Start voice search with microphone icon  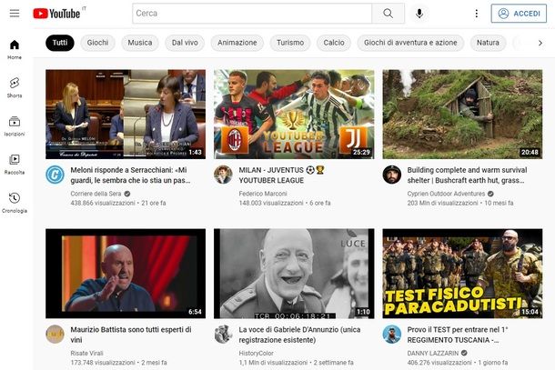pos(419,14)
